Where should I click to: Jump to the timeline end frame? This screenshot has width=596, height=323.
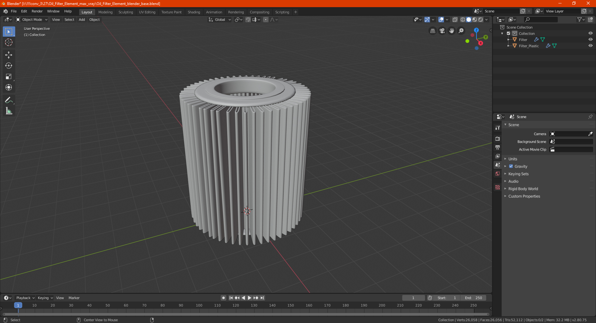(262, 298)
